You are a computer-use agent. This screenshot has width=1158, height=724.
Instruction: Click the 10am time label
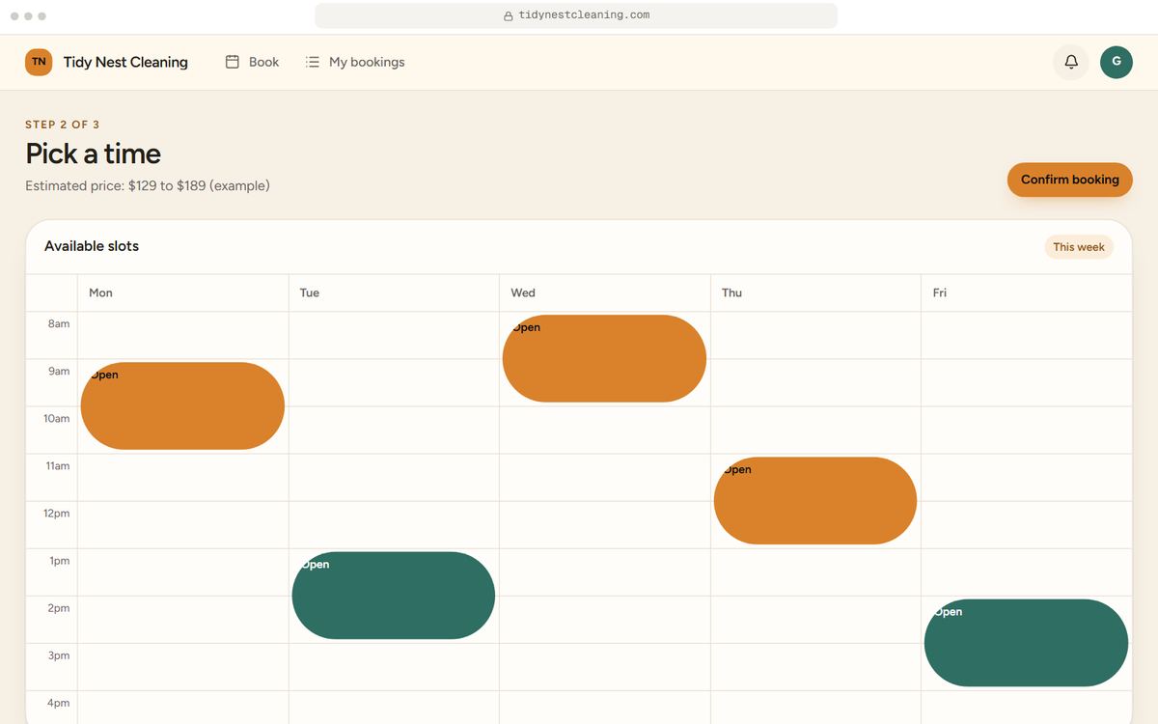click(x=57, y=418)
